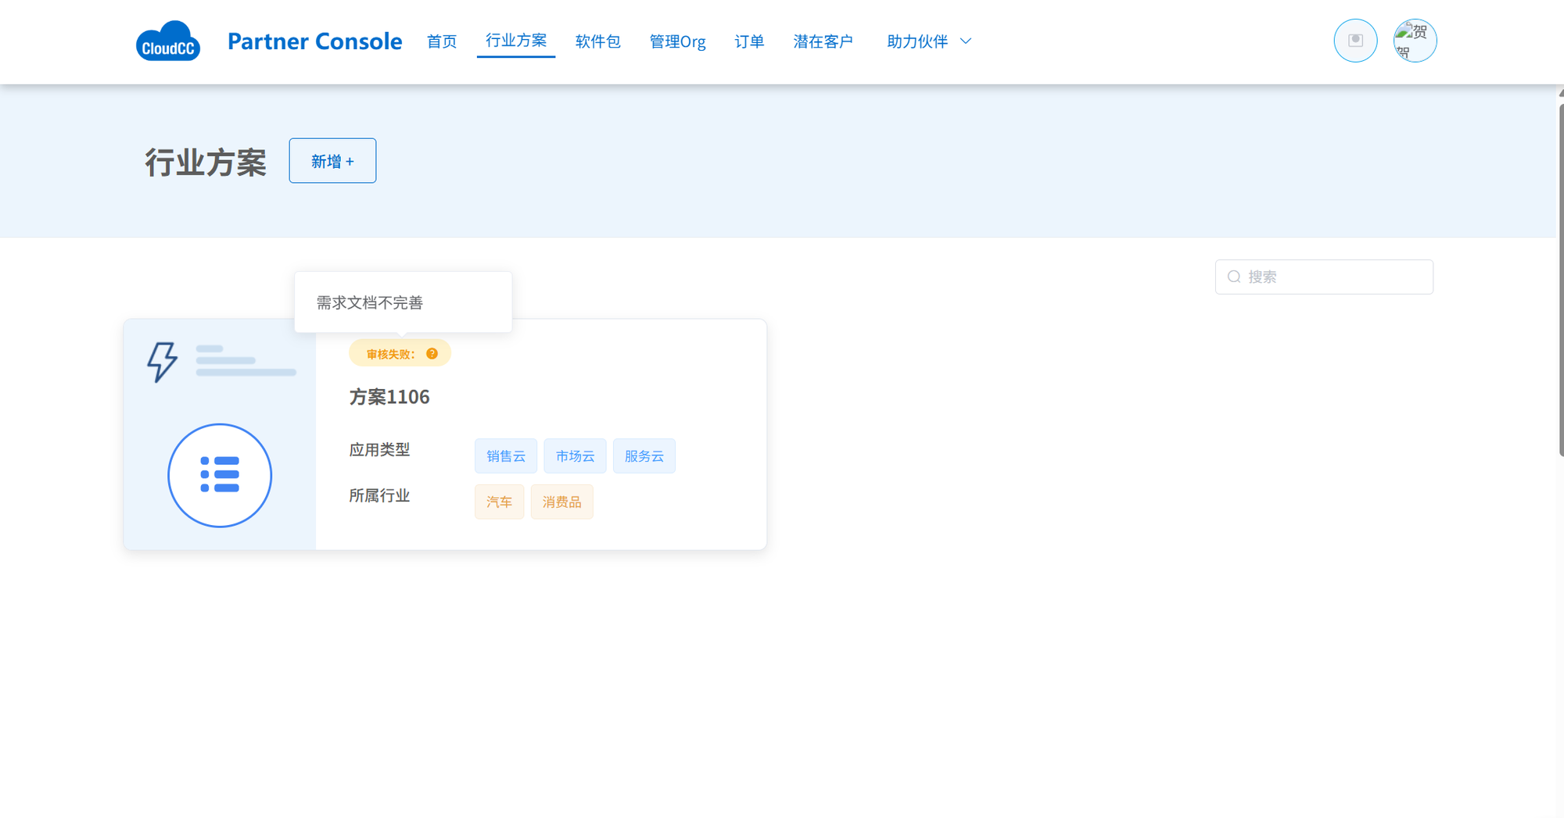The height and width of the screenshot is (818, 1564).
Task: Click the Partner Console title link
Action: click(314, 41)
